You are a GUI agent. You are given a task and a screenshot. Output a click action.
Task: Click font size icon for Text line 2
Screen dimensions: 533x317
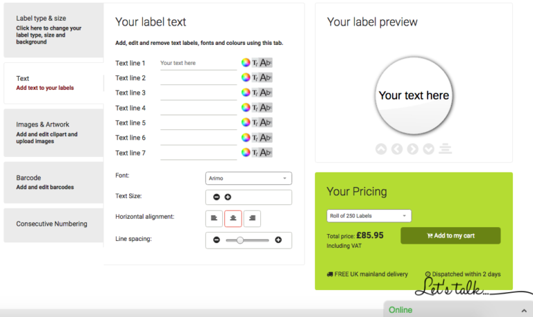[x=255, y=78]
